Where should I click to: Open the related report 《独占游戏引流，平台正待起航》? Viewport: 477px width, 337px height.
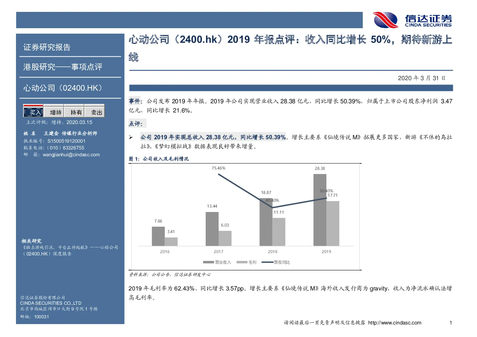[70, 250]
